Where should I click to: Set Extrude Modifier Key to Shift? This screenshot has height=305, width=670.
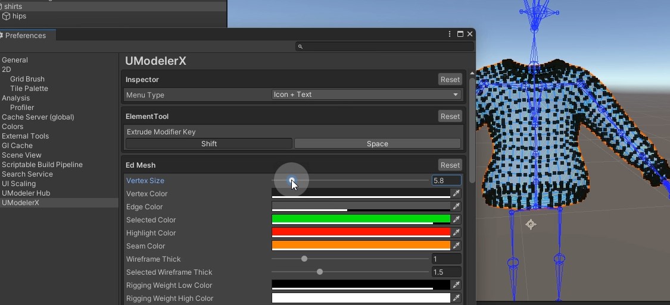[209, 144]
